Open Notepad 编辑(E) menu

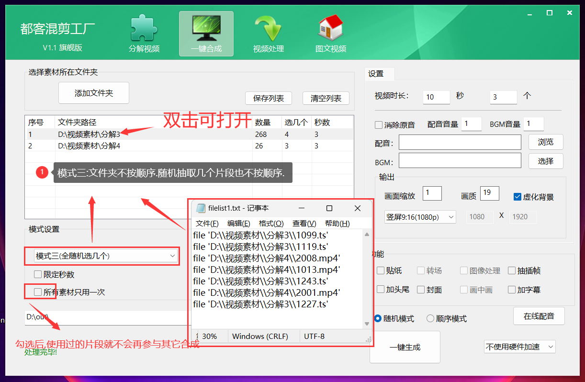point(238,224)
